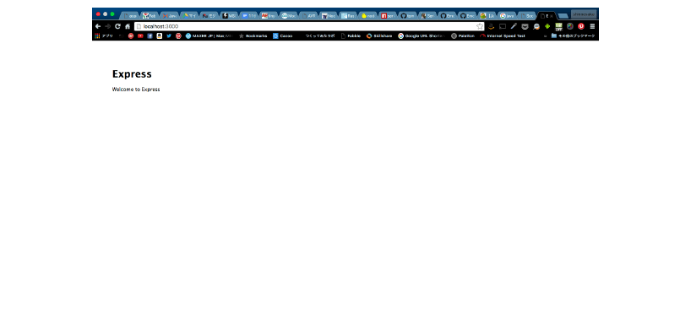Open the Pebble bookmark
Screen dimensions: 691x332
351,36
